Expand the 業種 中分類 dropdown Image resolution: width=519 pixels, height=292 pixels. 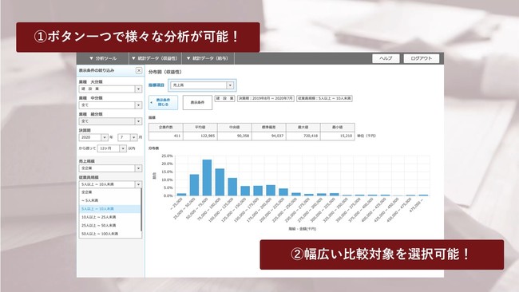110,105
